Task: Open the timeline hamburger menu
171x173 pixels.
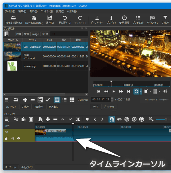Action: (7, 120)
